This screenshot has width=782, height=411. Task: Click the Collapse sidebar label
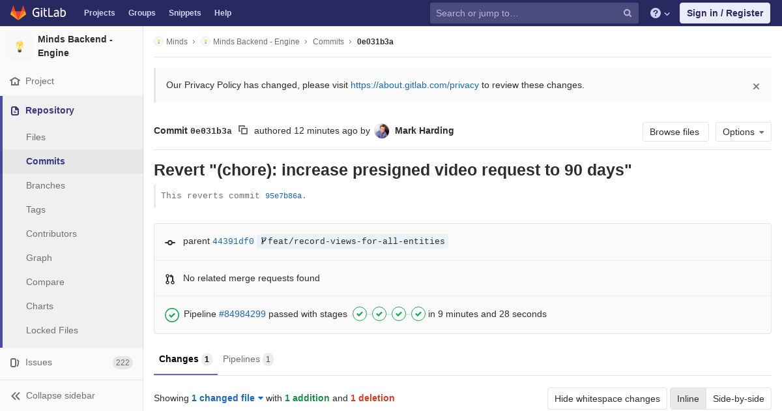coord(61,396)
